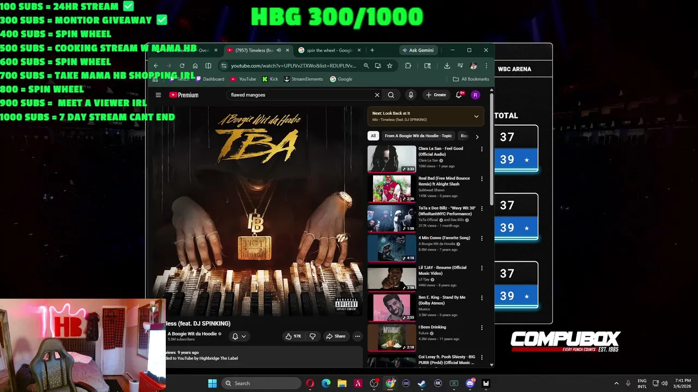The width and height of the screenshot is (698, 392).
Task: View site information icon in address bar
Action: (x=224, y=66)
